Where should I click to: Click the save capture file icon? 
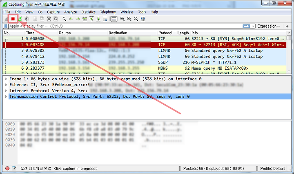42,19
